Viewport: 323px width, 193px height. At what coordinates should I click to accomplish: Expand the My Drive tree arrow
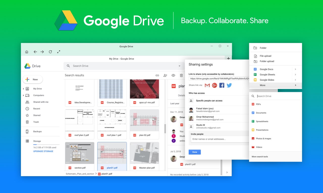pyautogui.click(x=23, y=89)
